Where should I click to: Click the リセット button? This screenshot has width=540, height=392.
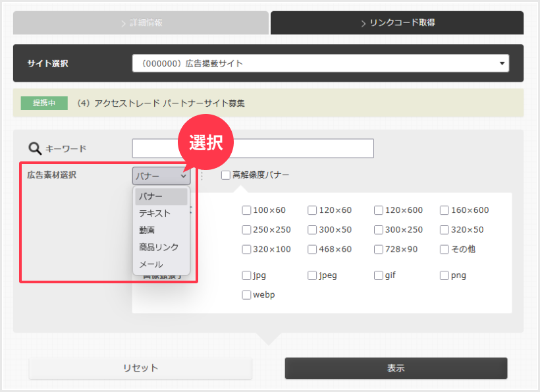[x=140, y=368]
